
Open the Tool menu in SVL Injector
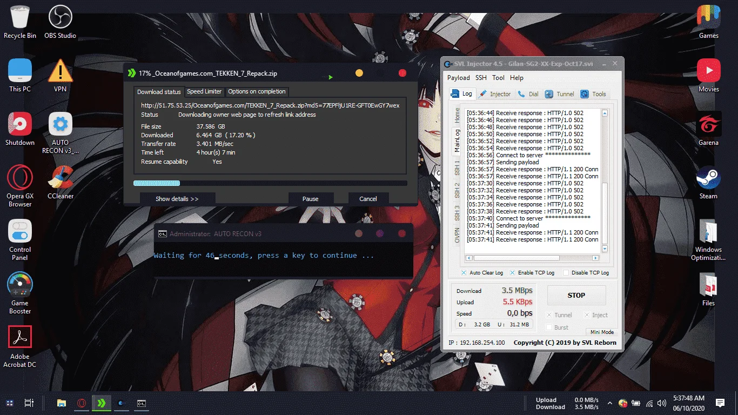[498, 78]
